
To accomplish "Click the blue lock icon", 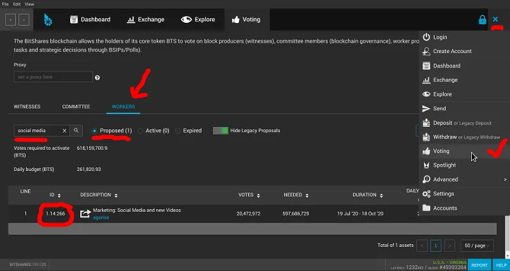I will coord(483,20).
